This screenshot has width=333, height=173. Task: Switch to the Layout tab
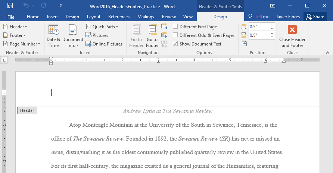point(93,17)
